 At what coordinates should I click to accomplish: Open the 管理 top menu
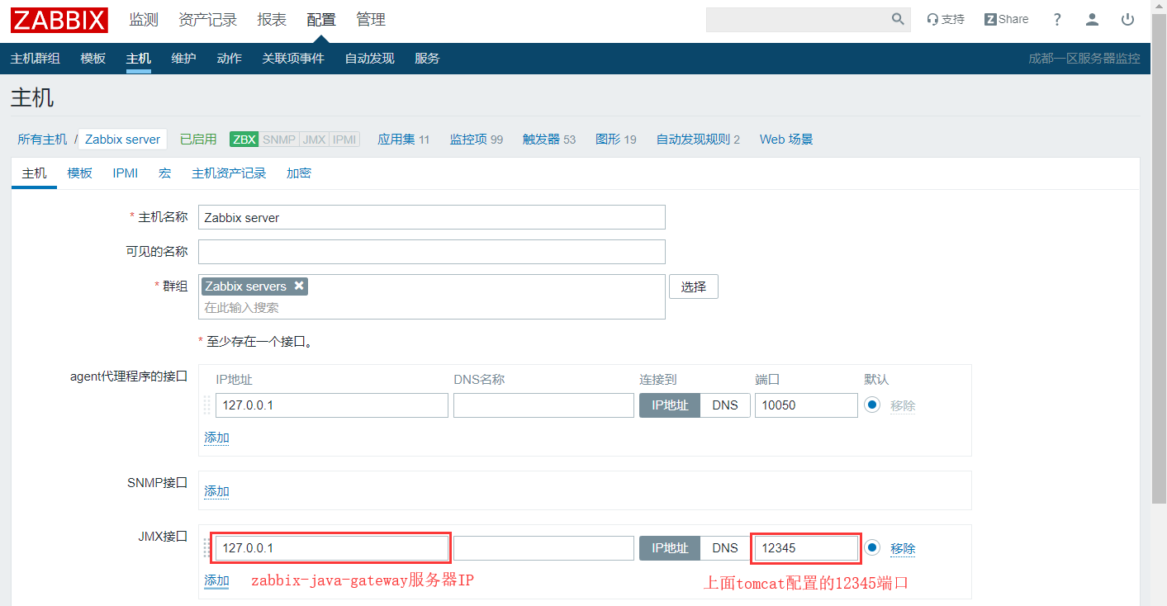click(x=371, y=20)
